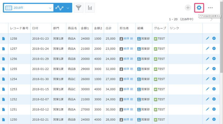Sort by 日付 column header
Screen dimensions: 223x124
(x=35, y=28)
